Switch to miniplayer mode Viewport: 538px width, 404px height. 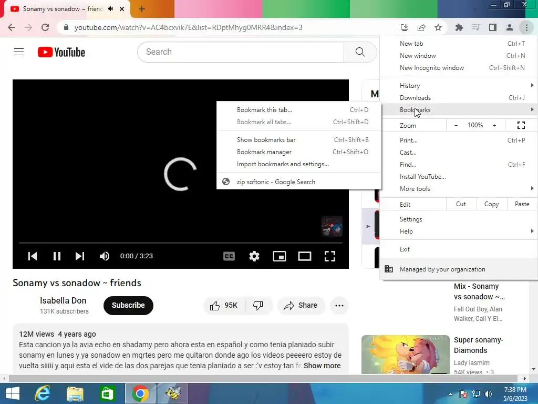coord(280,256)
